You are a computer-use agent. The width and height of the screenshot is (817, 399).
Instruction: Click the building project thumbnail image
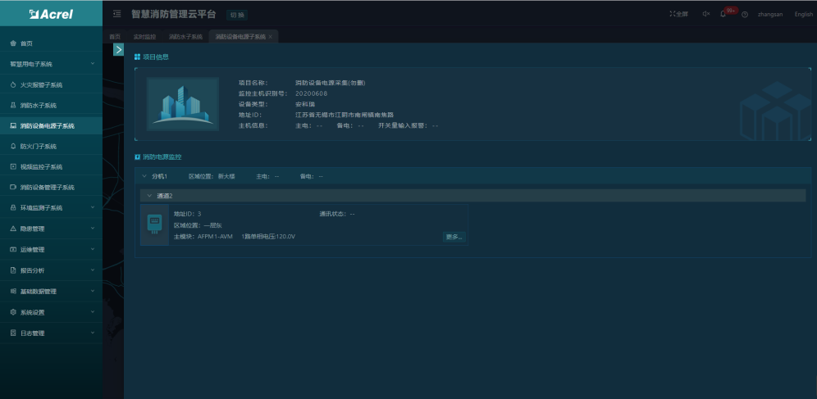(182, 104)
